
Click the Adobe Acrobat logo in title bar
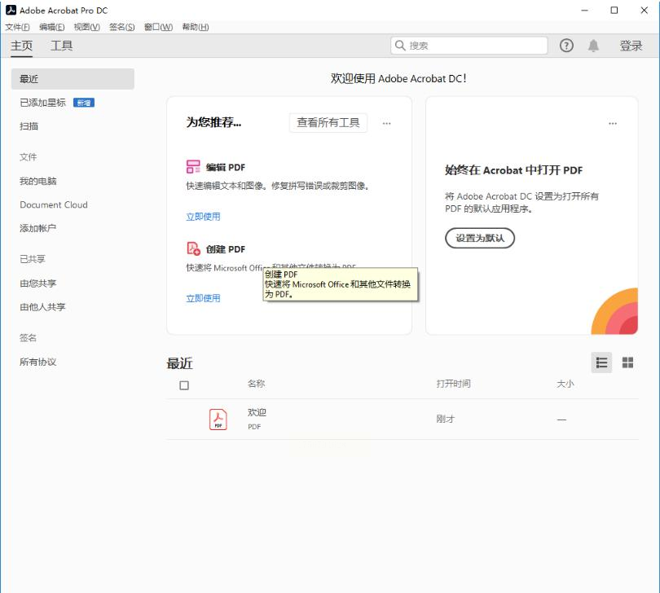tap(11, 10)
